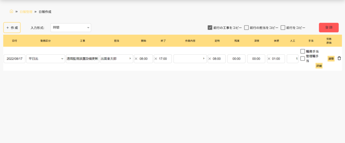This screenshot has height=143, width=345.
Task: Click the 深夜 field 00:00
Action: point(256,59)
